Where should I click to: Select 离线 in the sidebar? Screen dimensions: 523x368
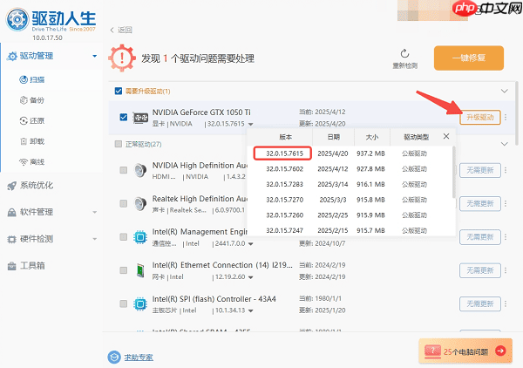(32, 162)
